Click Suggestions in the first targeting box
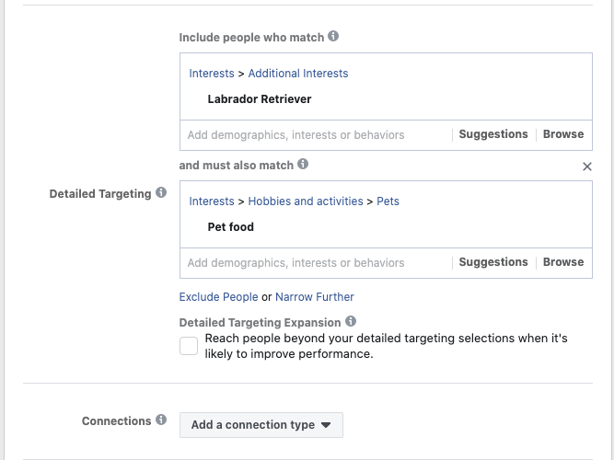This screenshot has height=460, width=614. click(x=493, y=134)
